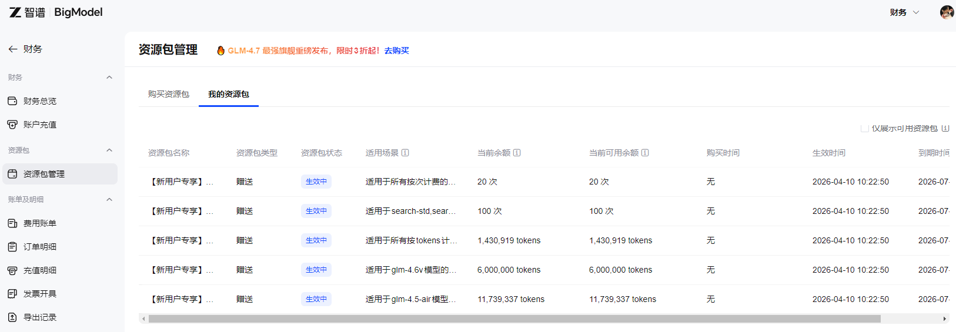Click 适用于glm-4.6v模型的 cell

coord(411,270)
